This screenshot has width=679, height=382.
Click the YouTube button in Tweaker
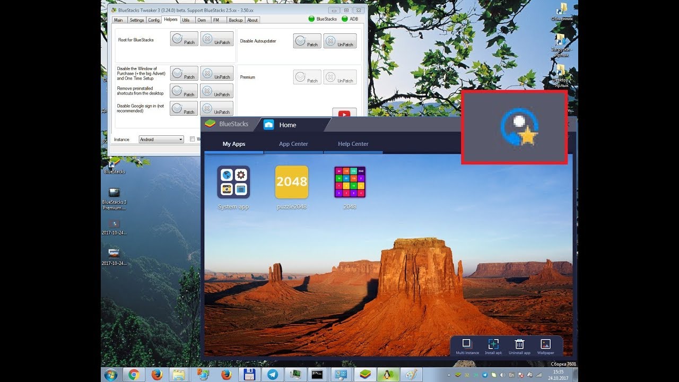pos(344,112)
